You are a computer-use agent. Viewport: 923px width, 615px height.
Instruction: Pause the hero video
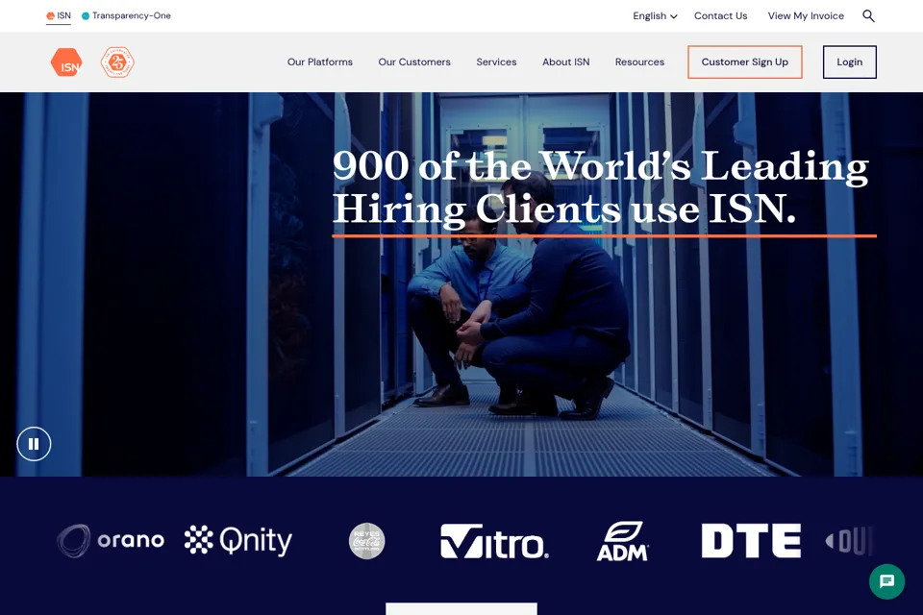(34, 444)
